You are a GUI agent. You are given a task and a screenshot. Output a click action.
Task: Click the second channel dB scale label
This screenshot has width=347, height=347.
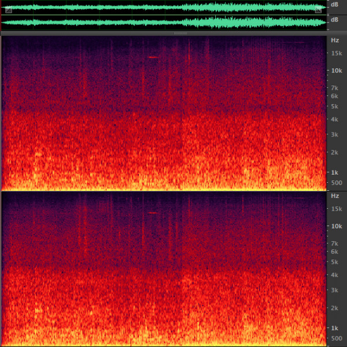coord(334,20)
